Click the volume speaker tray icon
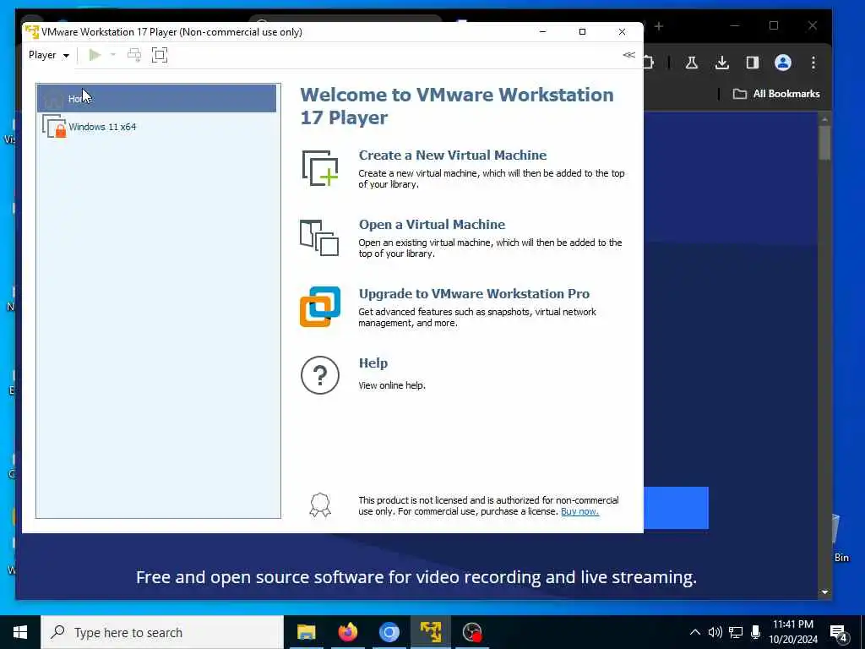 pos(715,632)
